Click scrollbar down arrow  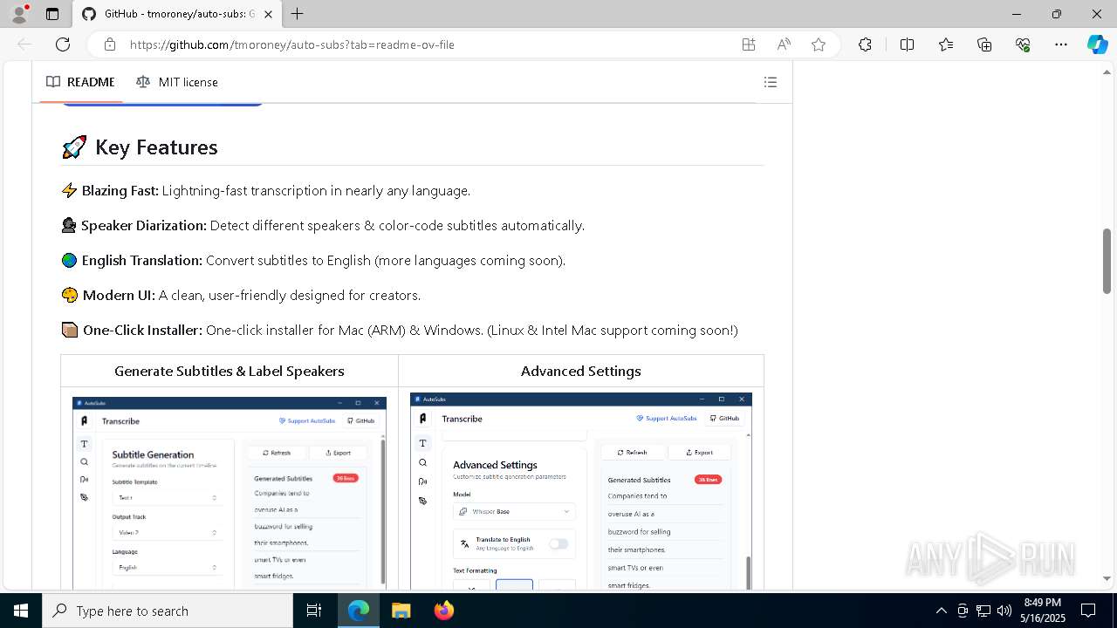(1107, 578)
